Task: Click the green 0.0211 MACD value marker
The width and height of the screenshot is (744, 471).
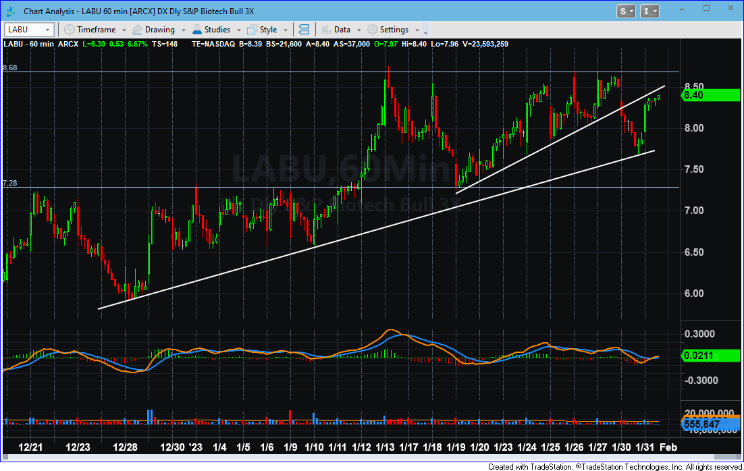Action: [x=710, y=355]
